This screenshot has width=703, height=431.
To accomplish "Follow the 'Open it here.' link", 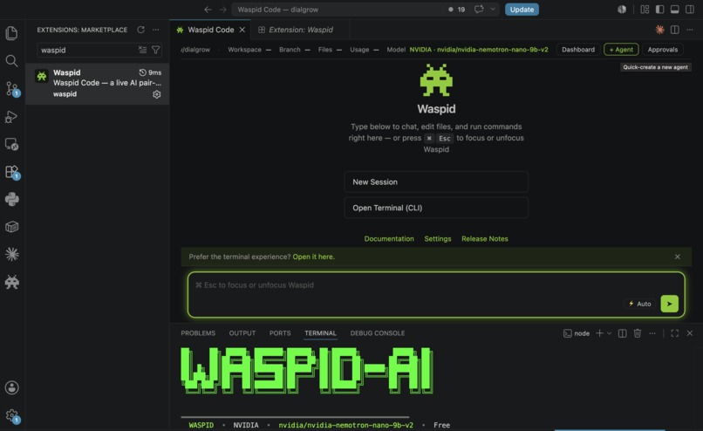I will pos(313,257).
